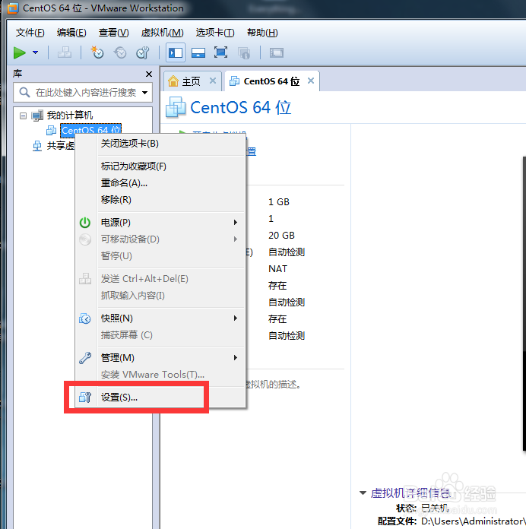Click the large CentOS 64 位 heading icon
This screenshot has width=526, height=529.
tap(176, 107)
